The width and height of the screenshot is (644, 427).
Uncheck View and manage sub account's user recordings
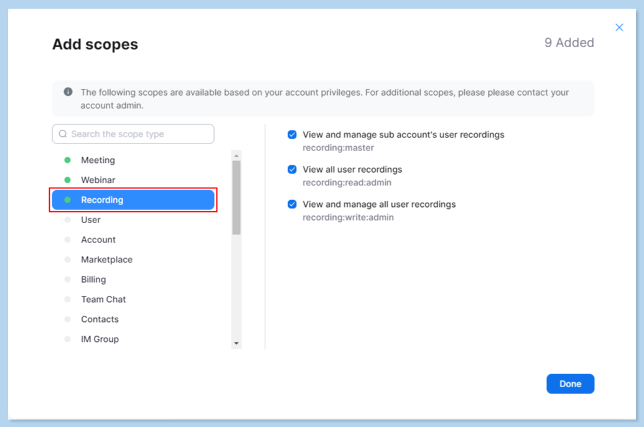(x=292, y=135)
